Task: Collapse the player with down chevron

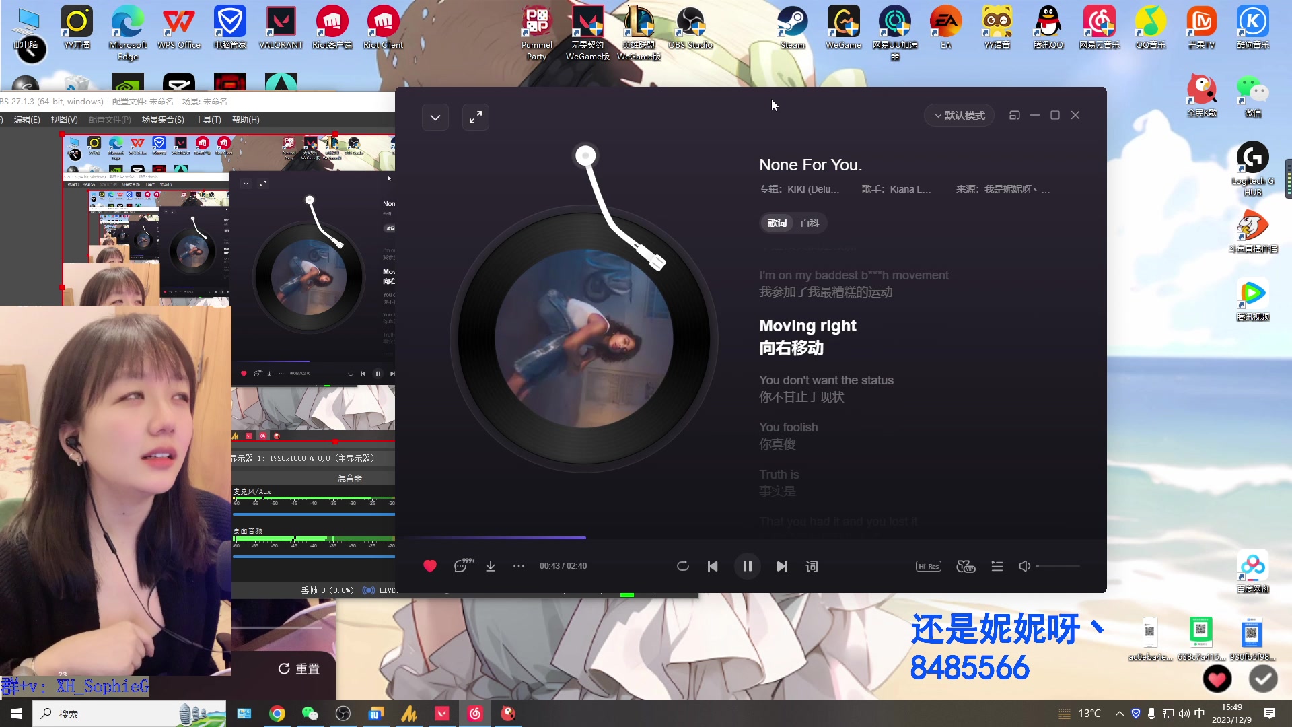Action: pyautogui.click(x=435, y=117)
